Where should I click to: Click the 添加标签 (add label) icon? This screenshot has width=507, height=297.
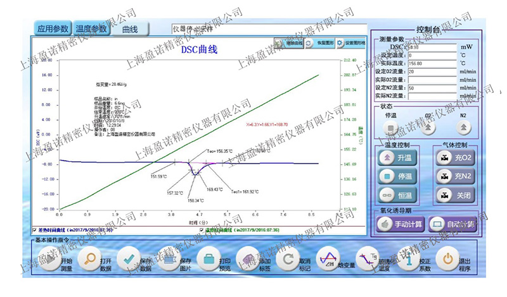[248, 260]
